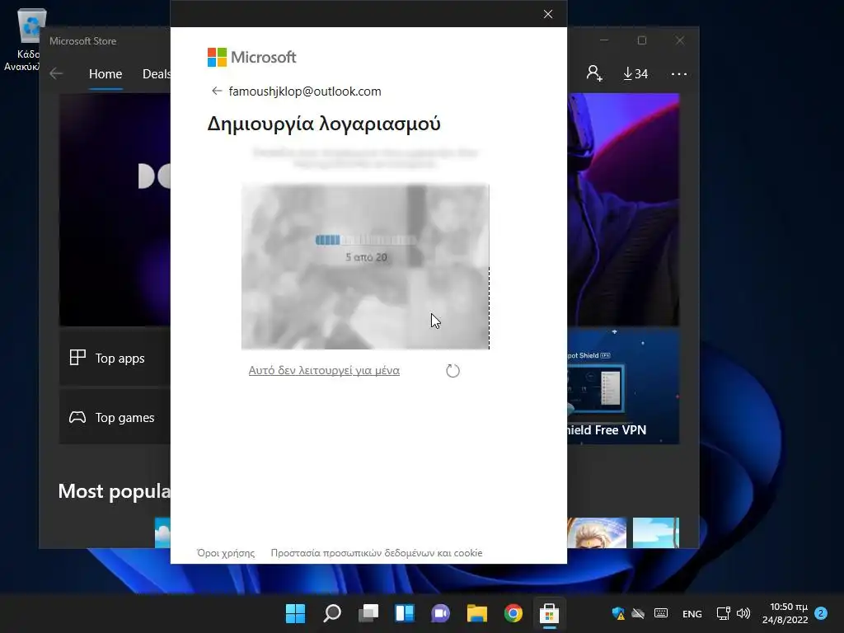Open the clock showing 10:50 πμ

click(785, 613)
